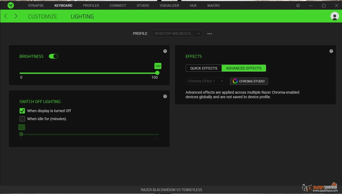Click the idle minutes slider handle

21,134
